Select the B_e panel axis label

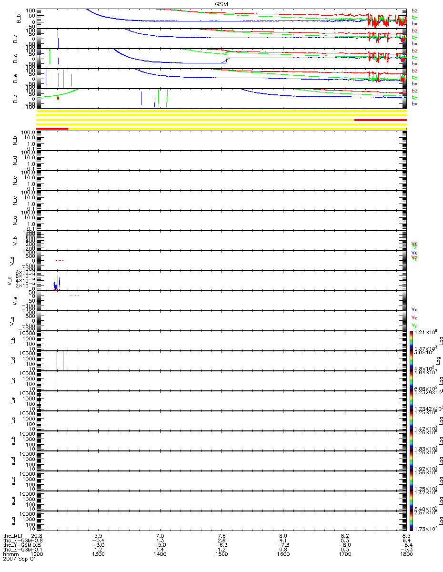15,79
